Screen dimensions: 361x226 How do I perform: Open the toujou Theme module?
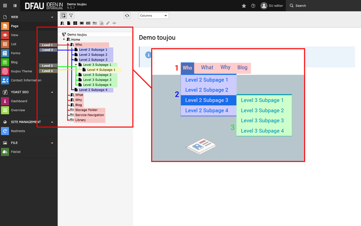(21, 71)
